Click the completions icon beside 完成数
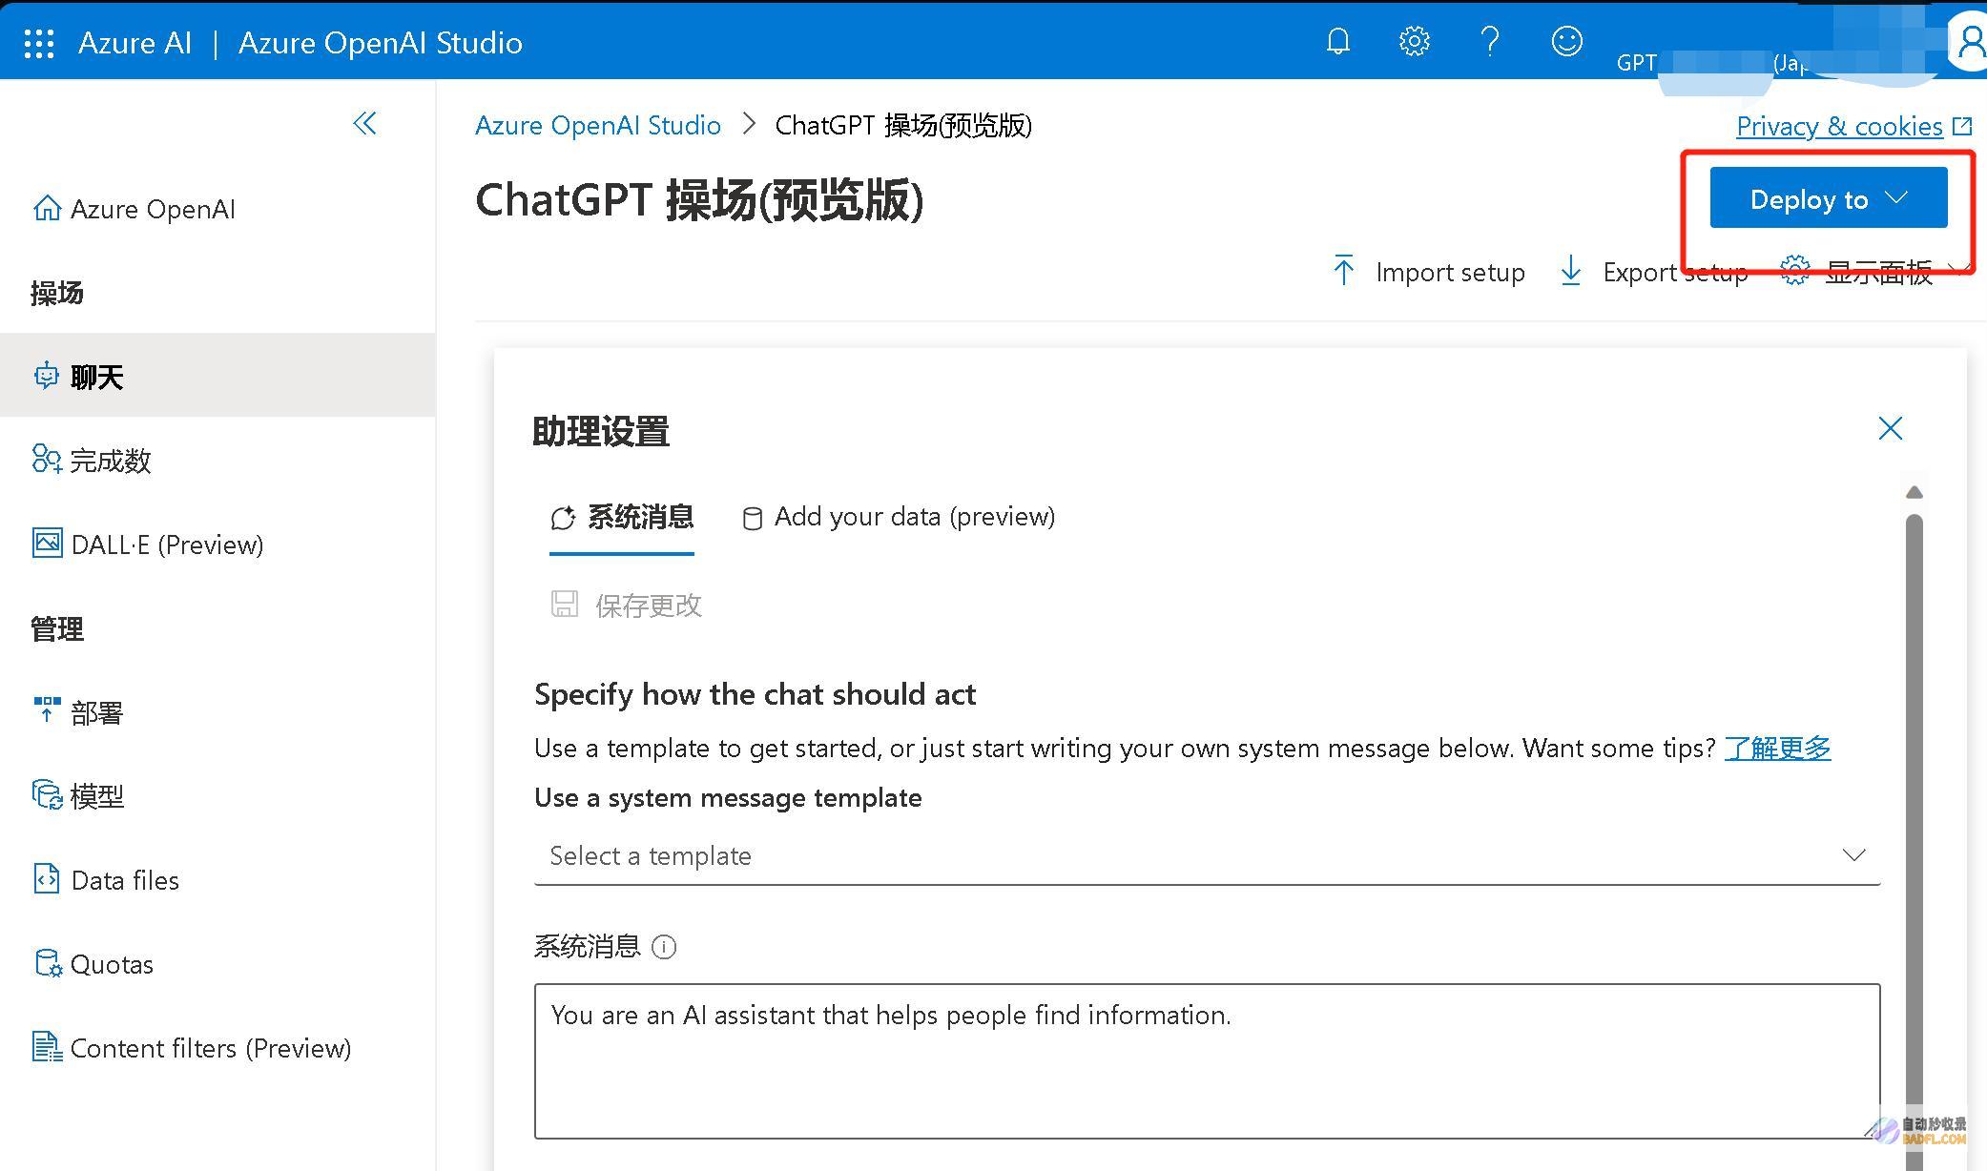Viewport: 1987px width, 1171px height. point(47,460)
